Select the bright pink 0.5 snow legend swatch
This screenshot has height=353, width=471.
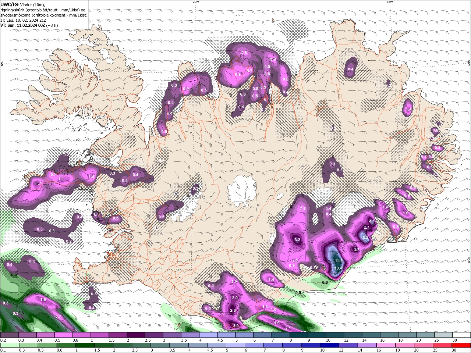pos(64,335)
